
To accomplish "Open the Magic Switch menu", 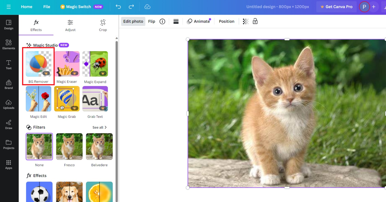I will pos(82,7).
